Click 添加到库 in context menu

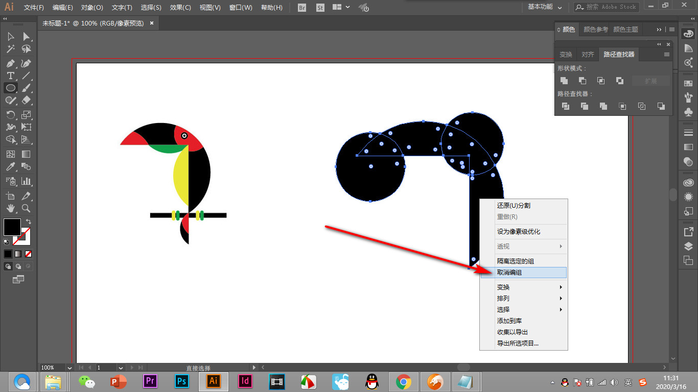pos(524,321)
